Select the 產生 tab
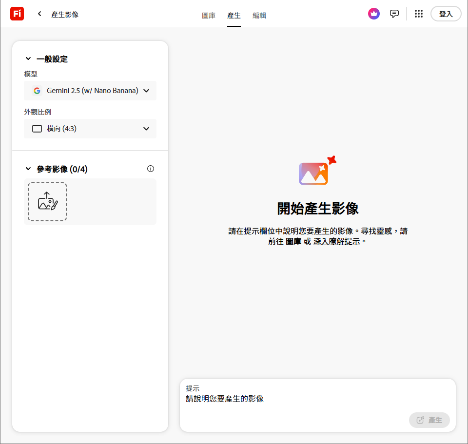This screenshot has width=468, height=444. (234, 16)
